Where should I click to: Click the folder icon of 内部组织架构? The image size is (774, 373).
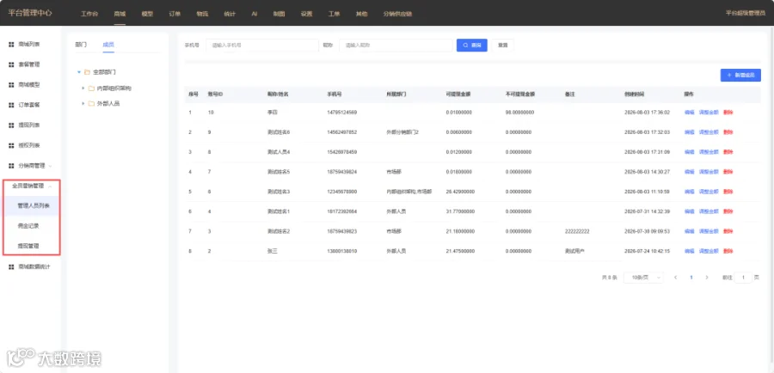pyautogui.click(x=91, y=89)
